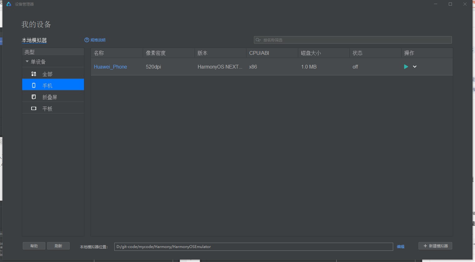Select 全部 device type

[53, 74]
